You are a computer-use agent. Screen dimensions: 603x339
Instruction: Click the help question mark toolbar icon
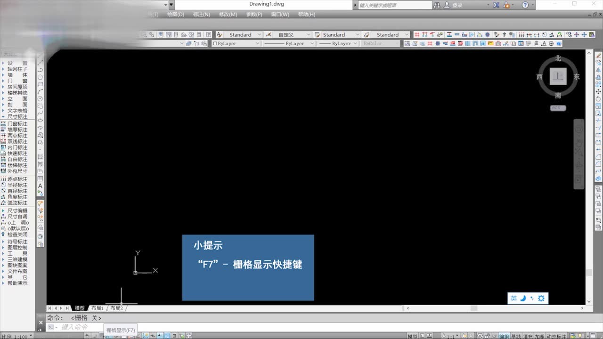tap(525, 5)
